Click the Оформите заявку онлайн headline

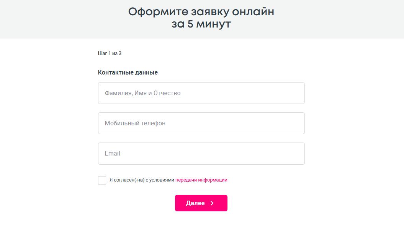coord(201,12)
